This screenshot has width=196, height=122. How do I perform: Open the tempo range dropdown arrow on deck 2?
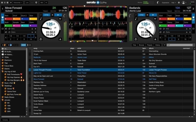coord(155,19)
